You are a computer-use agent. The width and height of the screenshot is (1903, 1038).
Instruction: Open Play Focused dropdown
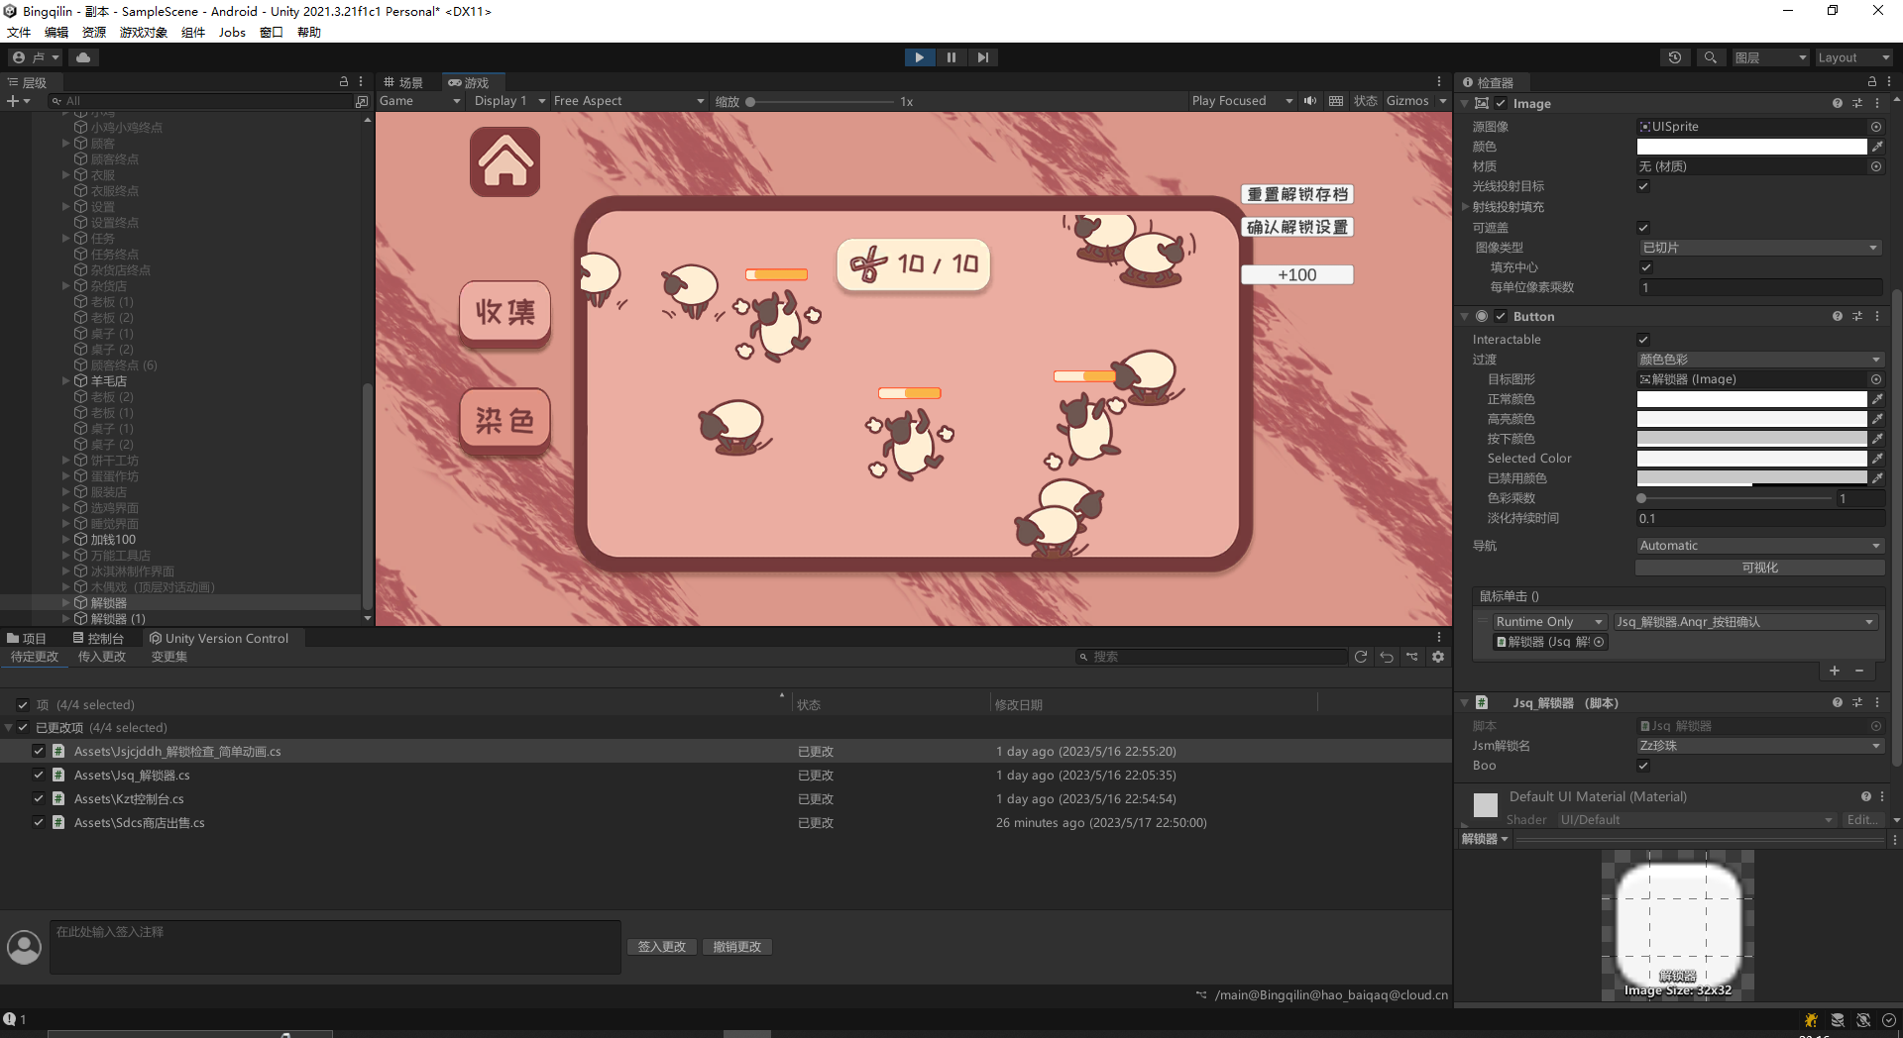[1242, 101]
